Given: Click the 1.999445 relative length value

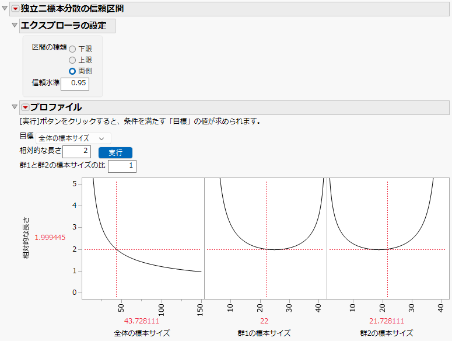Looking at the screenshot, I should (x=50, y=238).
